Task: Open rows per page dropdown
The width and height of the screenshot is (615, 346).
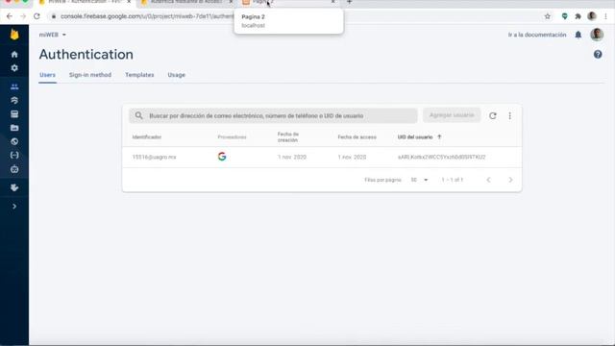Action: [419, 180]
